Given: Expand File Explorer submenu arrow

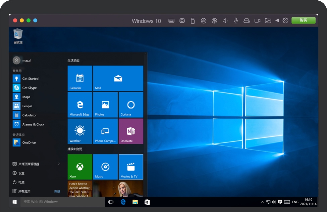Looking at the screenshot, I should [59, 164].
